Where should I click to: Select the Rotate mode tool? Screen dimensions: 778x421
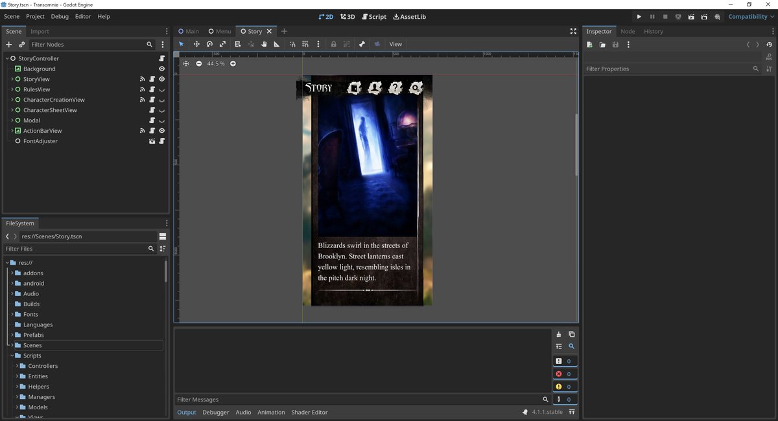pos(209,44)
